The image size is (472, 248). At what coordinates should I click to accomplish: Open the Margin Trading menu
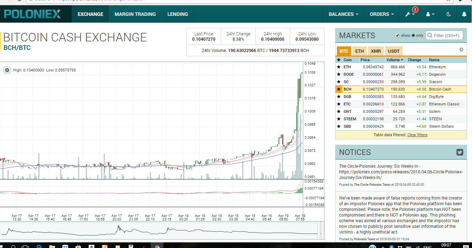(135, 15)
